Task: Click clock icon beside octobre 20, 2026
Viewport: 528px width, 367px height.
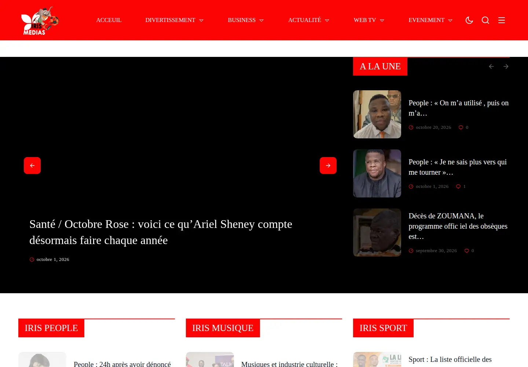Action: pos(411,127)
